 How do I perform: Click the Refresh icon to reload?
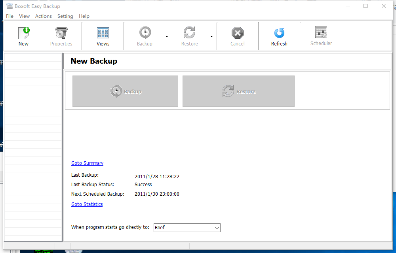tap(279, 36)
